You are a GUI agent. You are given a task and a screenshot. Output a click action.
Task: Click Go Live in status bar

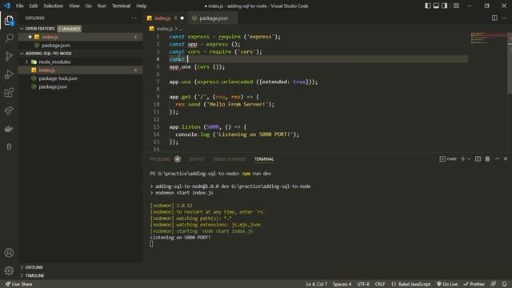(447, 284)
